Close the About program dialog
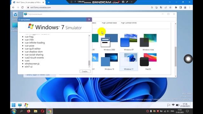Screen dimensions: 203x114 click(x=89, y=20)
